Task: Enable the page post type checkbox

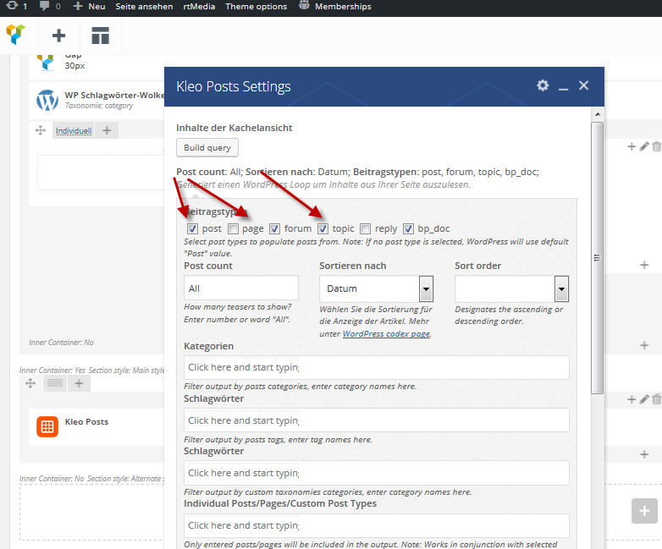Action: pyautogui.click(x=233, y=228)
